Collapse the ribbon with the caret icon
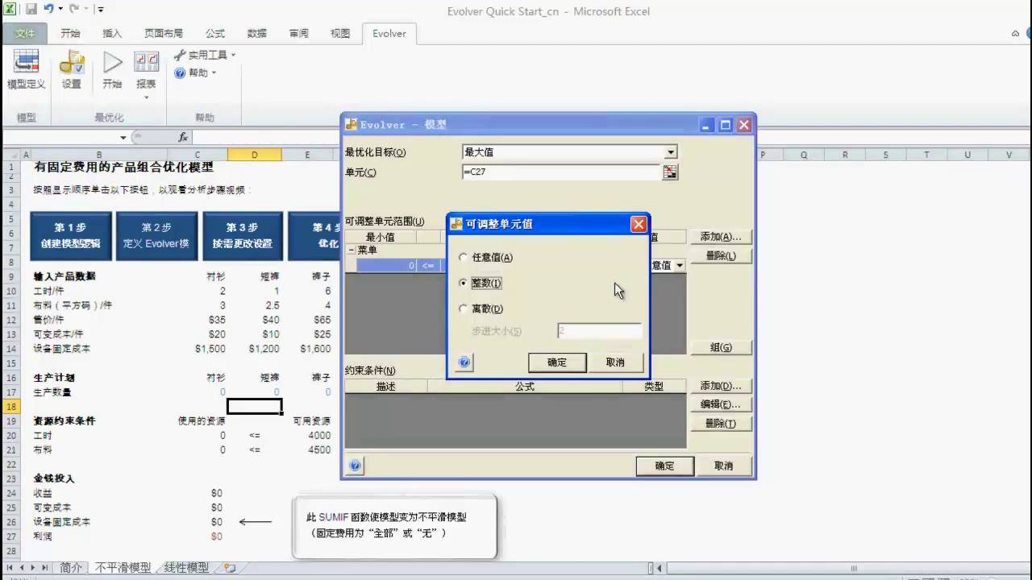1032x580 pixels. click(x=1016, y=34)
